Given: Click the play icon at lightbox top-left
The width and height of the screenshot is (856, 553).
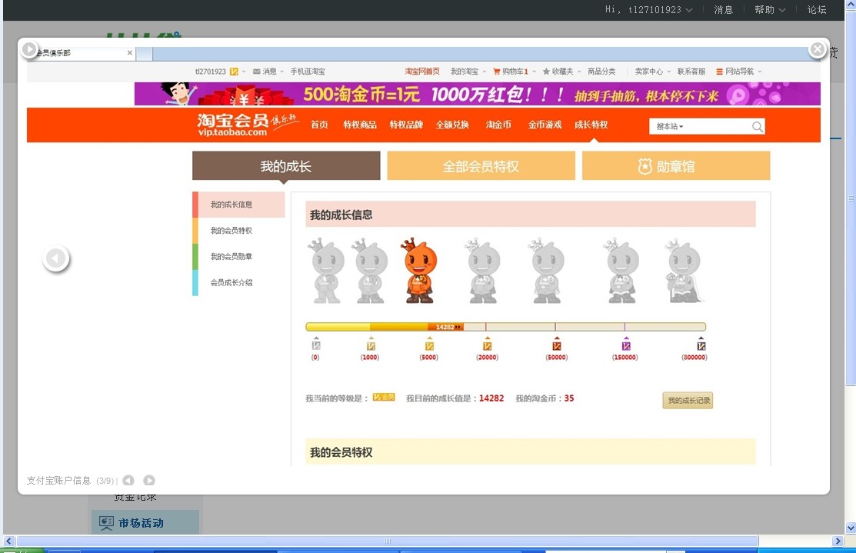Looking at the screenshot, I should (29, 50).
